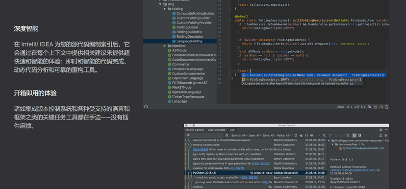Click the tool windows icon in the bottom-left status bar
Viewport: 406px width, 189px height.
click(146, 107)
